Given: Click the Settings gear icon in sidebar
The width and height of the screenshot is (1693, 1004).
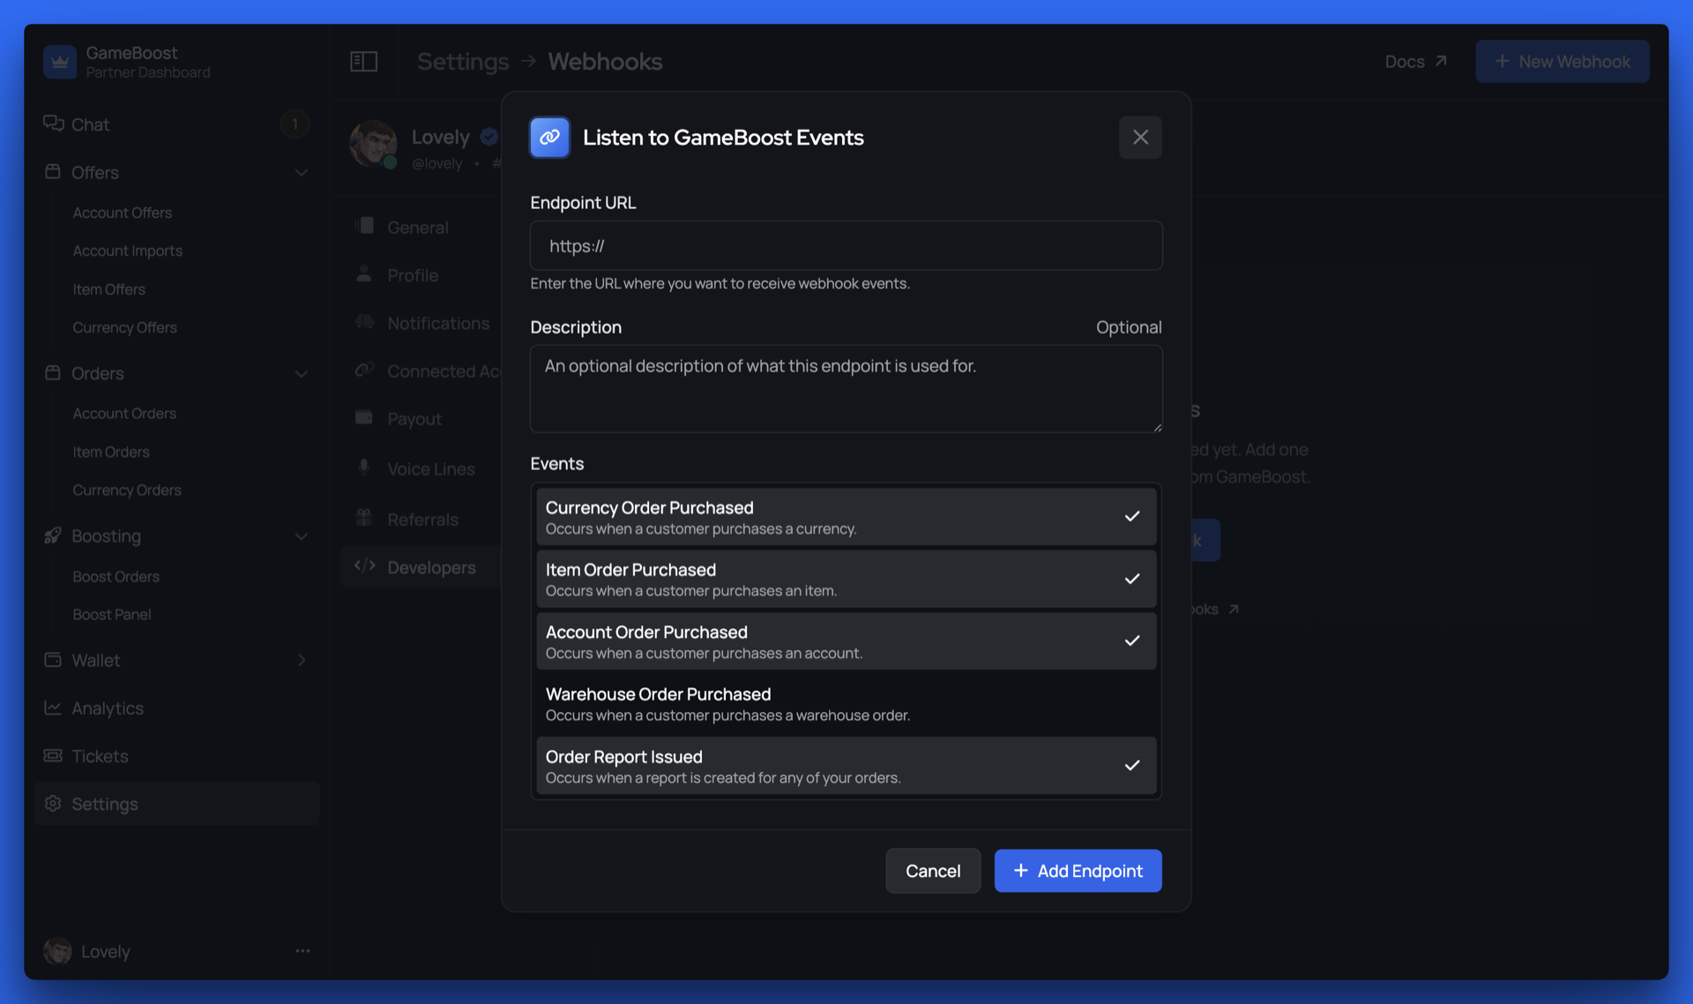Looking at the screenshot, I should click(x=53, y=804).
